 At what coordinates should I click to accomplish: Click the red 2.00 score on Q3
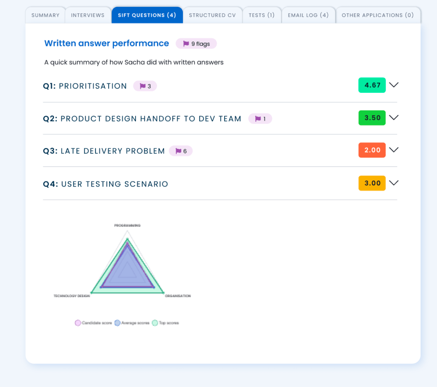tap(372, 150)
